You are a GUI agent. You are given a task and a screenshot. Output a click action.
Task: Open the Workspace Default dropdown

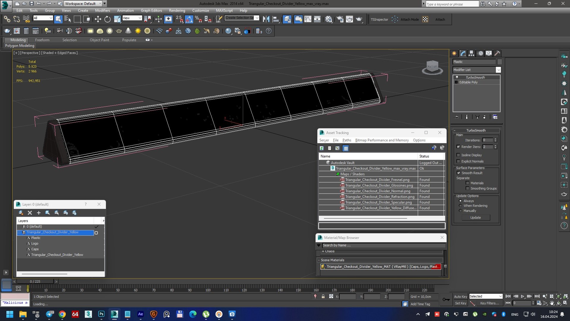(x=83, y=4)
